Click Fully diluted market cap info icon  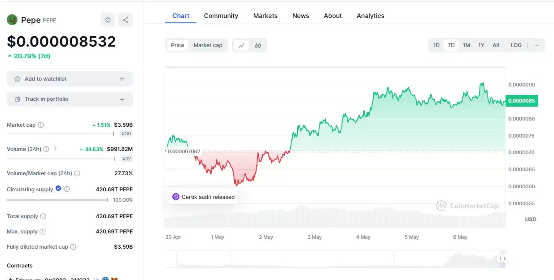click(73, 247)
